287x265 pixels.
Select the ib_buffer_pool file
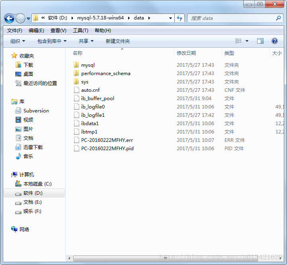[98, 99]
